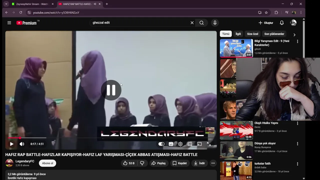Mute the video volume icon
The width and height of the screenshot is (320, 180).
click(x=22, y=144)
